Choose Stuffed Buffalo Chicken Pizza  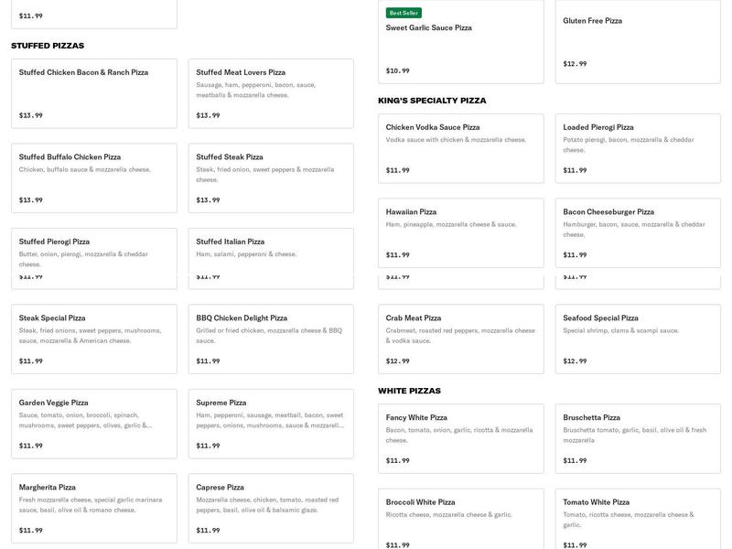click(93, 178)
